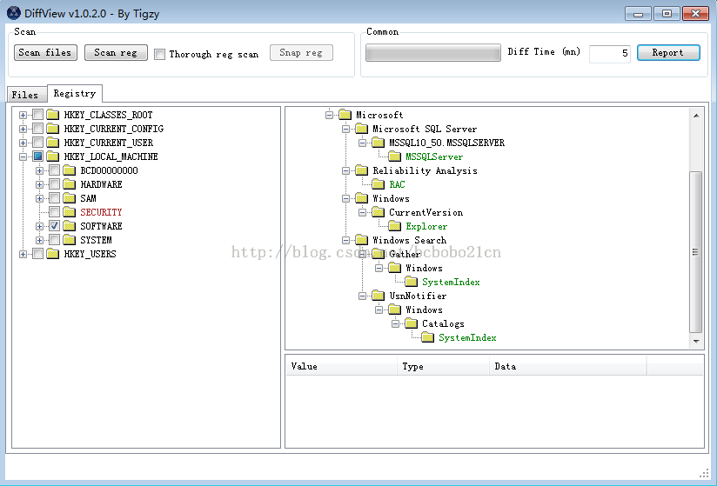This screenshot has width=717, height=486.
Task: Click the MSSQL10_50.MSSQLSERVER folder icon
Action: click(378, 143)
